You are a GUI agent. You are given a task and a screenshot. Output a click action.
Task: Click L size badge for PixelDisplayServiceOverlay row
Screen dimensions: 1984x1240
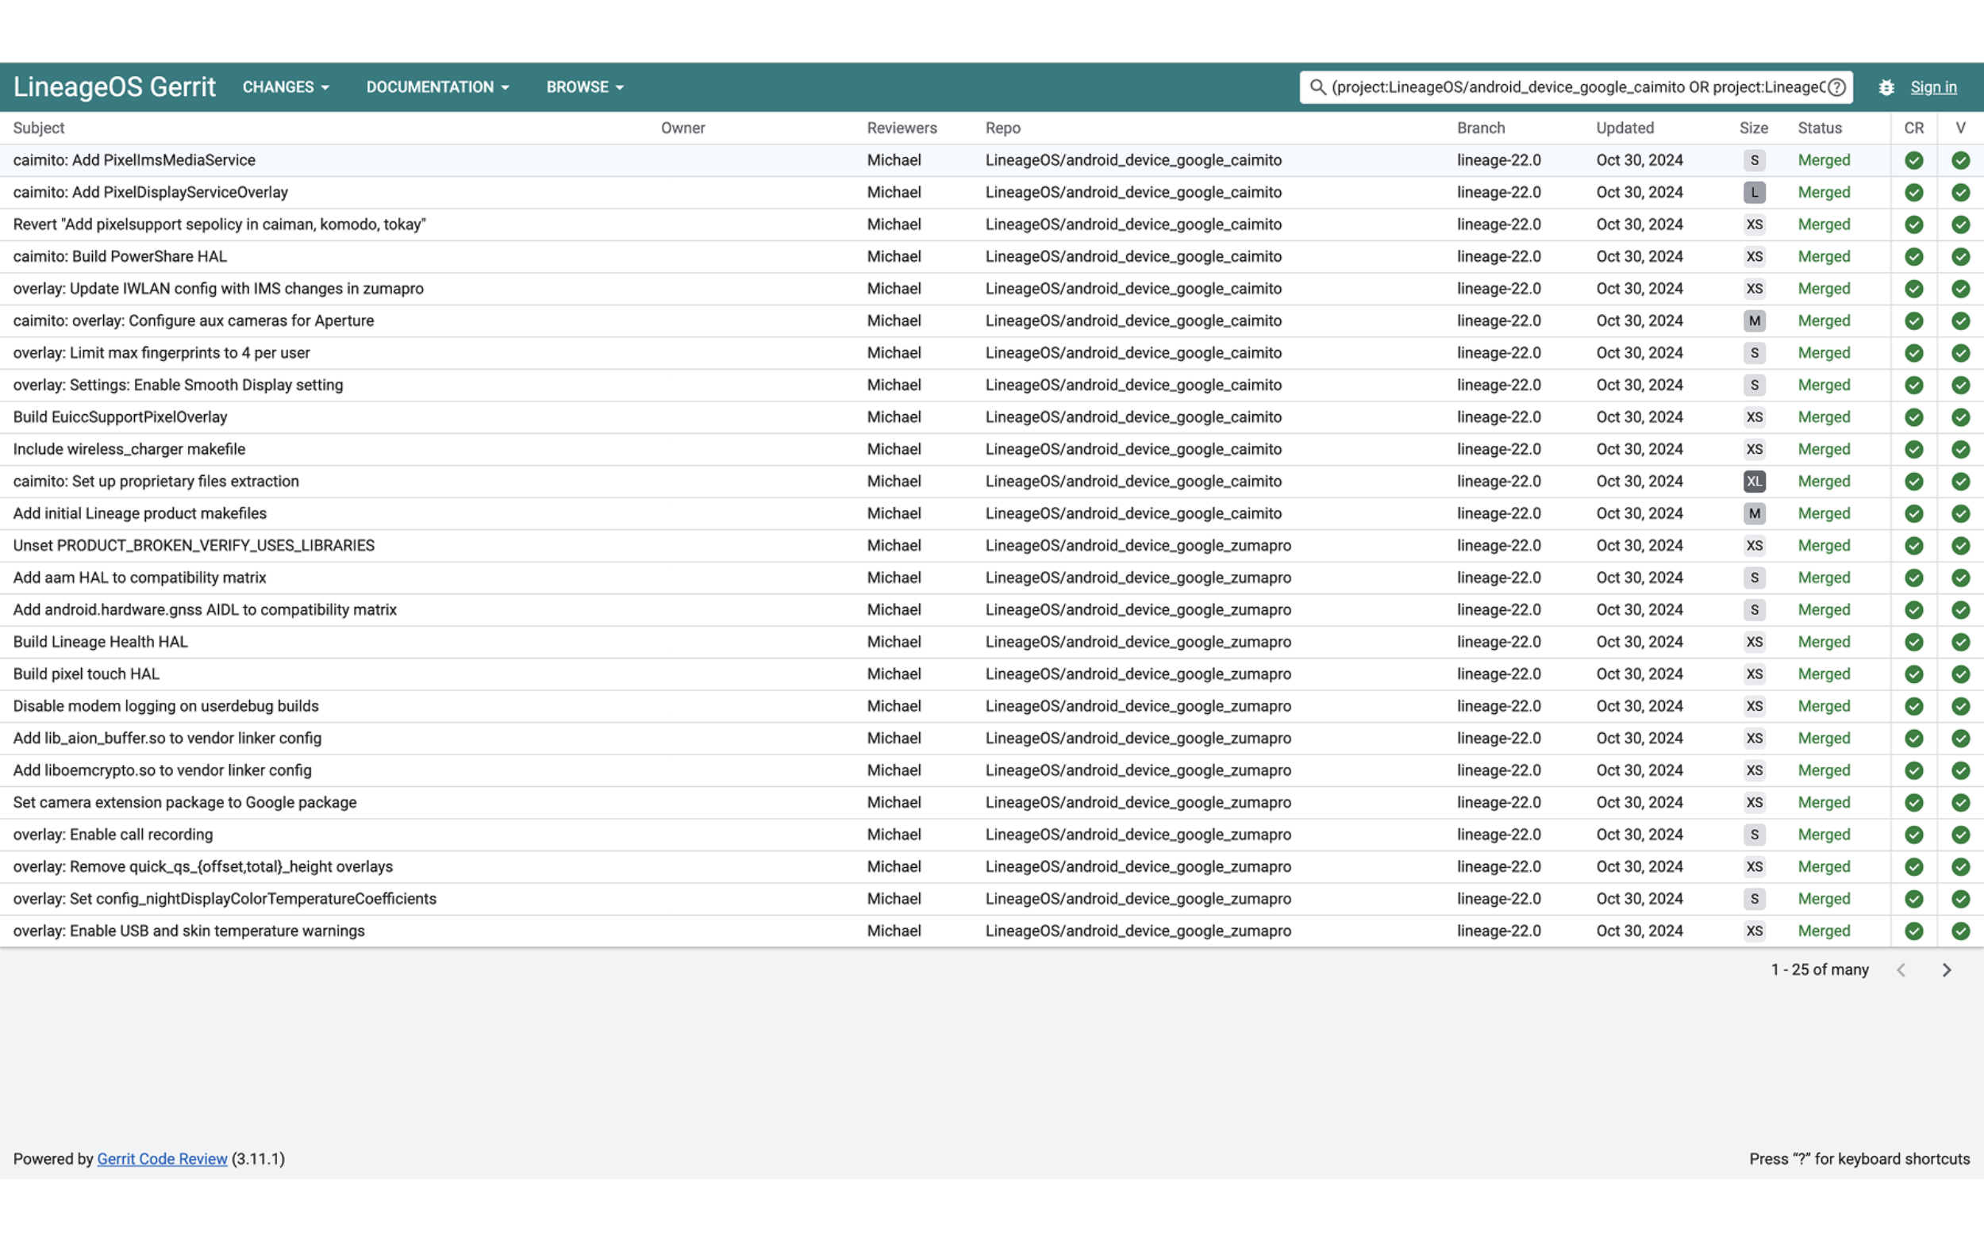pos(1755,193)
